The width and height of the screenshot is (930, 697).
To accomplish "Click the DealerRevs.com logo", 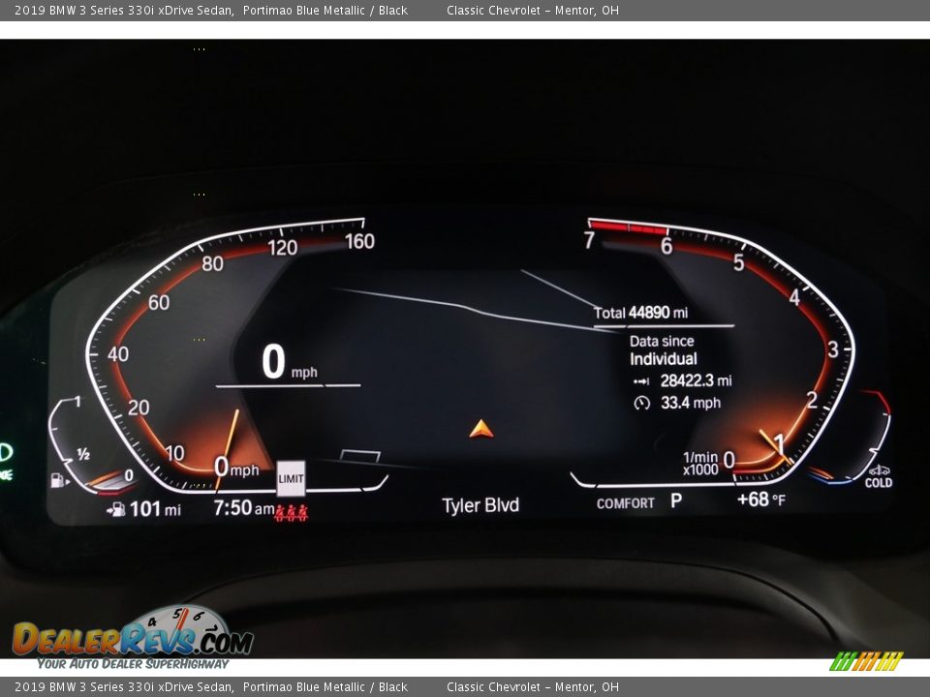I will click(133, 637).
